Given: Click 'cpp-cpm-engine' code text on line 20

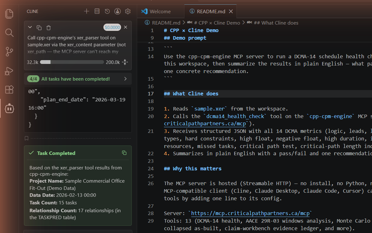Looking at the screenshot, I should coord(331,116).
